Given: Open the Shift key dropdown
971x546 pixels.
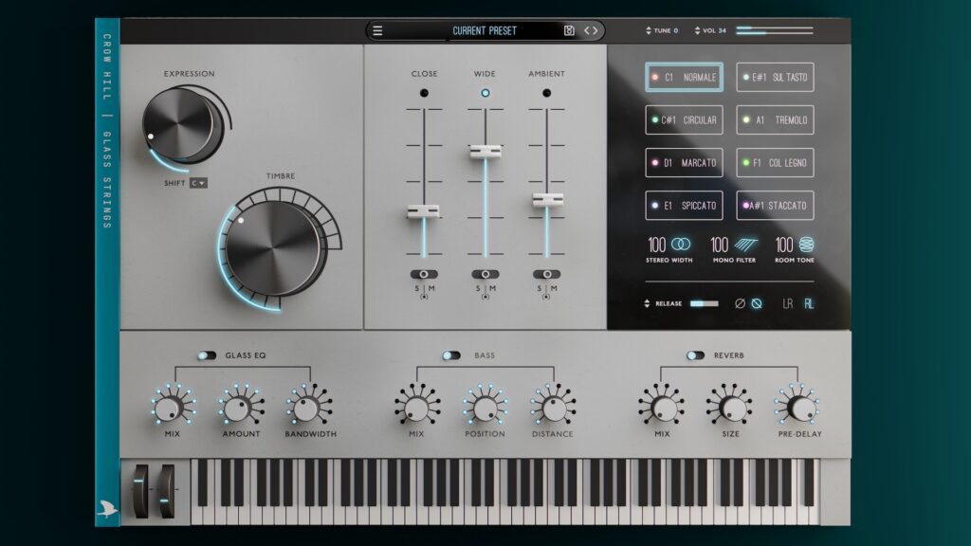Looking at the screenshot, I should (x=198, y=183).
